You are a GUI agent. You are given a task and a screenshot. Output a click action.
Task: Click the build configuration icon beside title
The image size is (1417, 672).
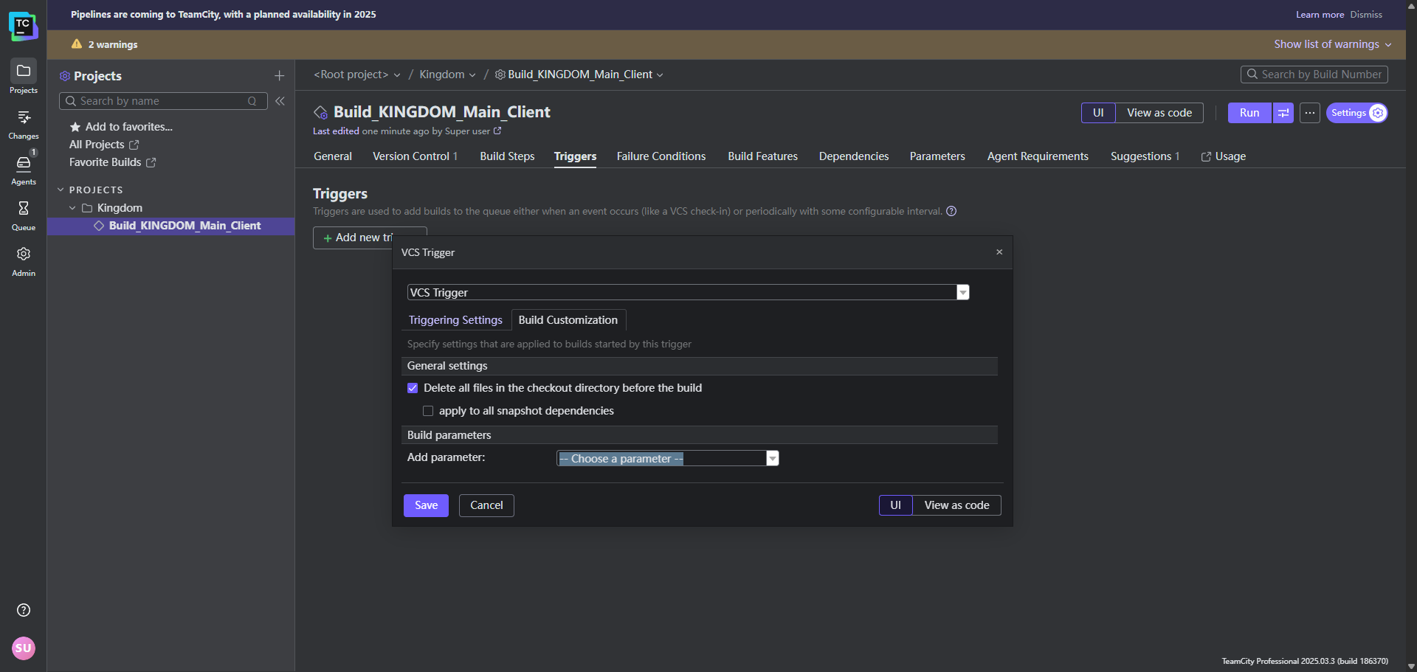coord(320,112)
